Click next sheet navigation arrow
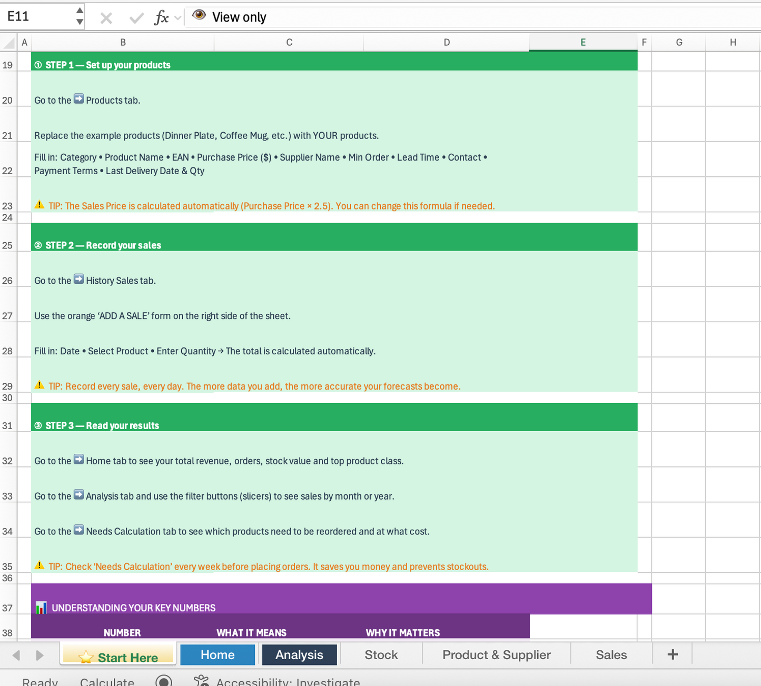This screenshot has width=761, height=686. point(39,655)
